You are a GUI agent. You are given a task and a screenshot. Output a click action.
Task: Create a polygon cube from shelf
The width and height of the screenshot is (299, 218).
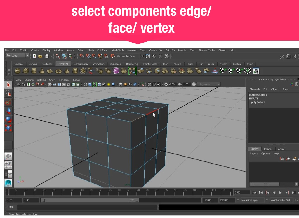(26, 71)
